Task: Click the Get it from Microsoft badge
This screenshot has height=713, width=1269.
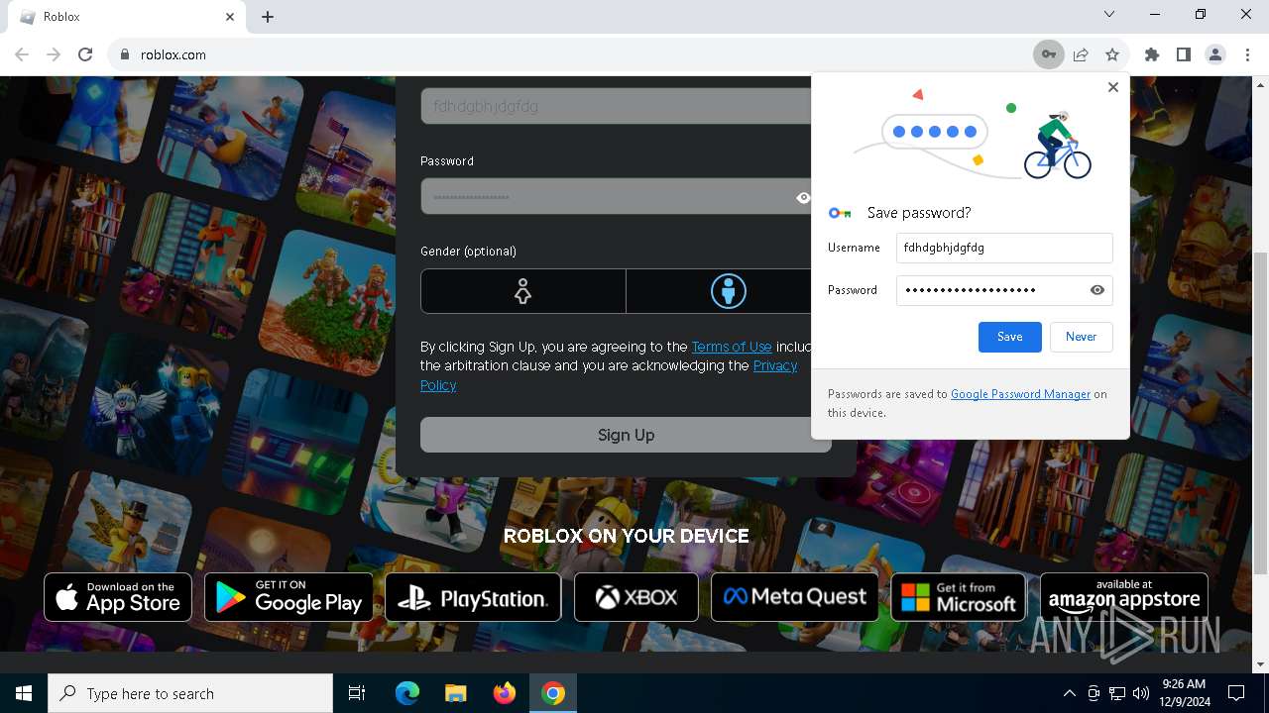Action: (x=958, y=597)
